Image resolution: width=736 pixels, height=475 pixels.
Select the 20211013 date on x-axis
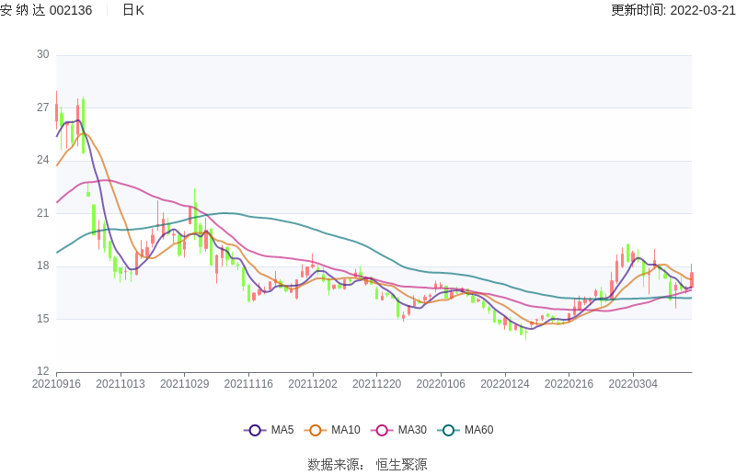(x=121, y=384)
